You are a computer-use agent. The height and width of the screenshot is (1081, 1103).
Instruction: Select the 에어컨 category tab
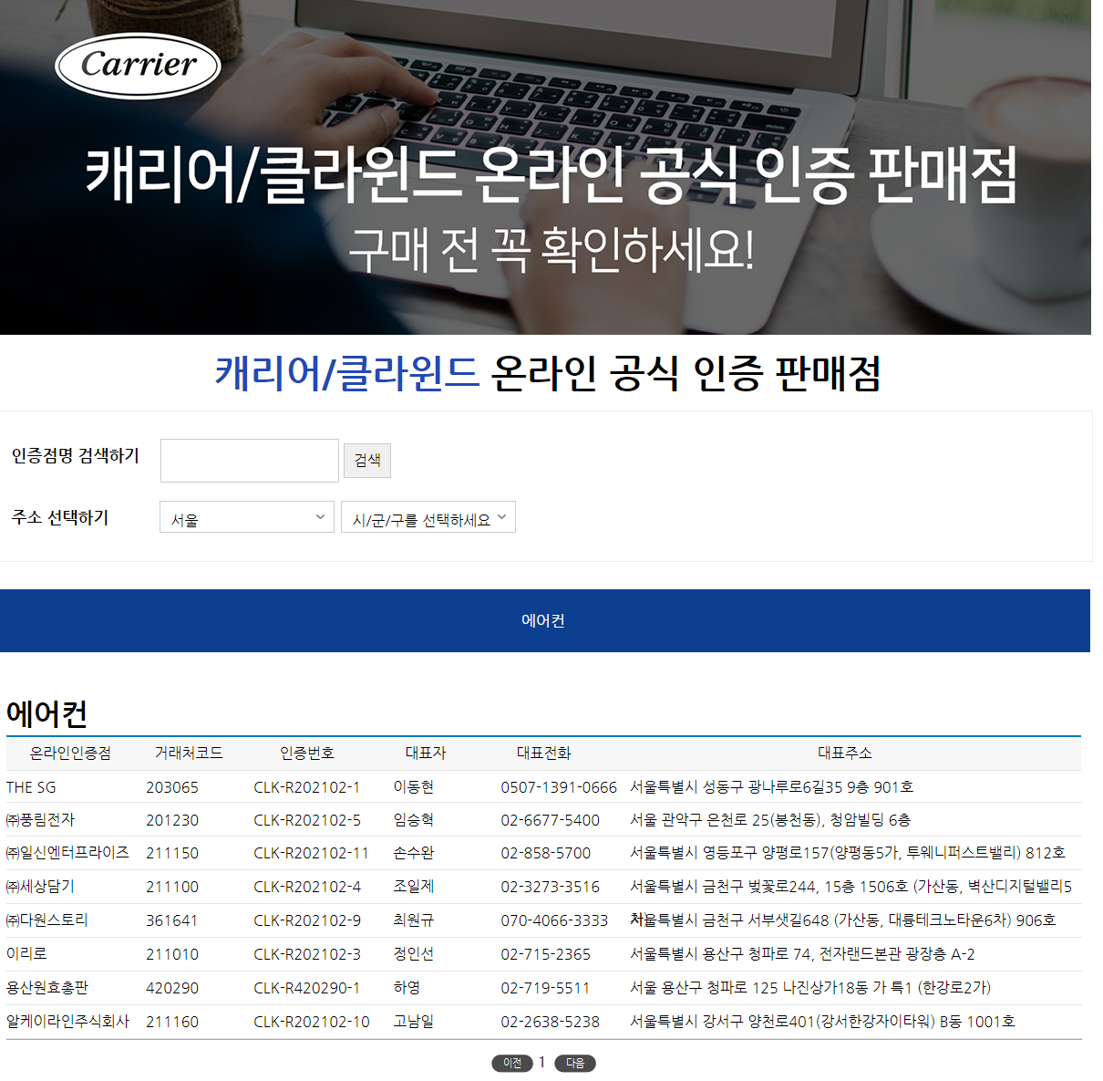coord(544,620)
